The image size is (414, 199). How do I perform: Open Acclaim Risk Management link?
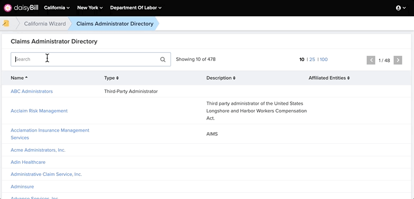point(39,111)
